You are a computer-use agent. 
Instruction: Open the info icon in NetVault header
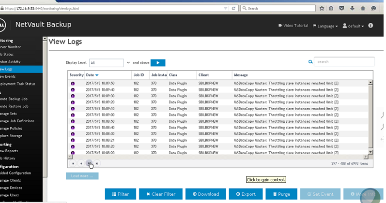(x=371, y=26)
